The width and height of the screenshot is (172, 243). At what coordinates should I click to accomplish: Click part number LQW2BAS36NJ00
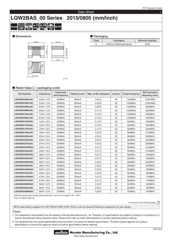pos(24,158)
